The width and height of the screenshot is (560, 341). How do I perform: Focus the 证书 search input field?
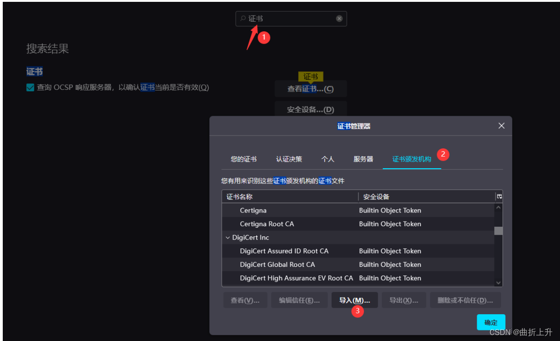[x=291, y=19]
